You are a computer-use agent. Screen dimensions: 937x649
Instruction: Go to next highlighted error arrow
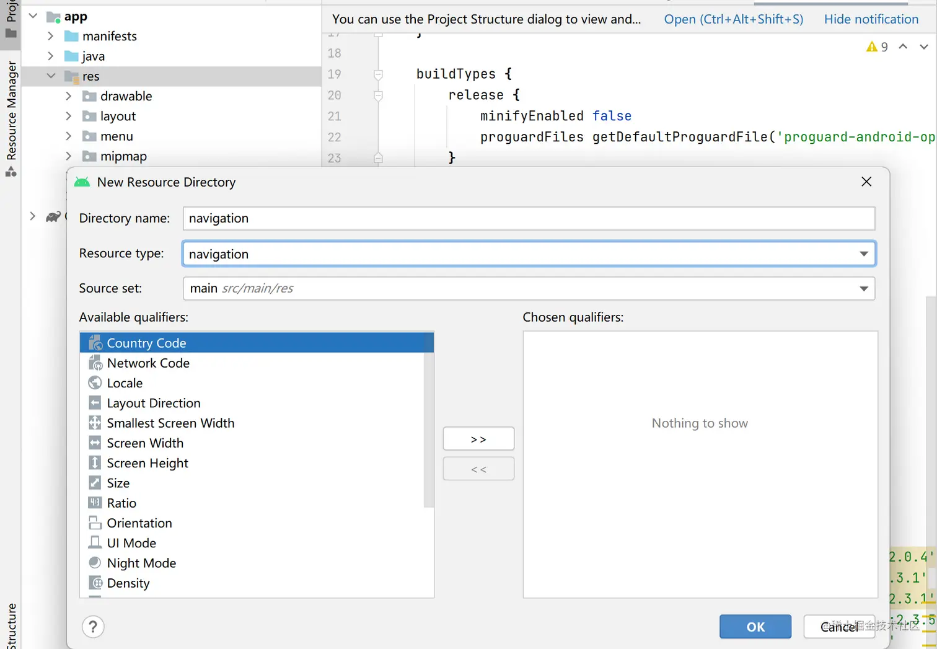pyautogui.click(x=923, y=47)
